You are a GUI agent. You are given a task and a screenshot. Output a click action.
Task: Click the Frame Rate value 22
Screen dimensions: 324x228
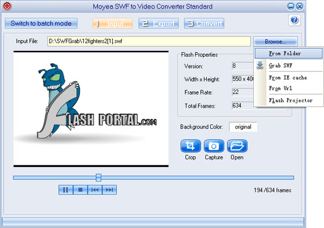point(243,92)
